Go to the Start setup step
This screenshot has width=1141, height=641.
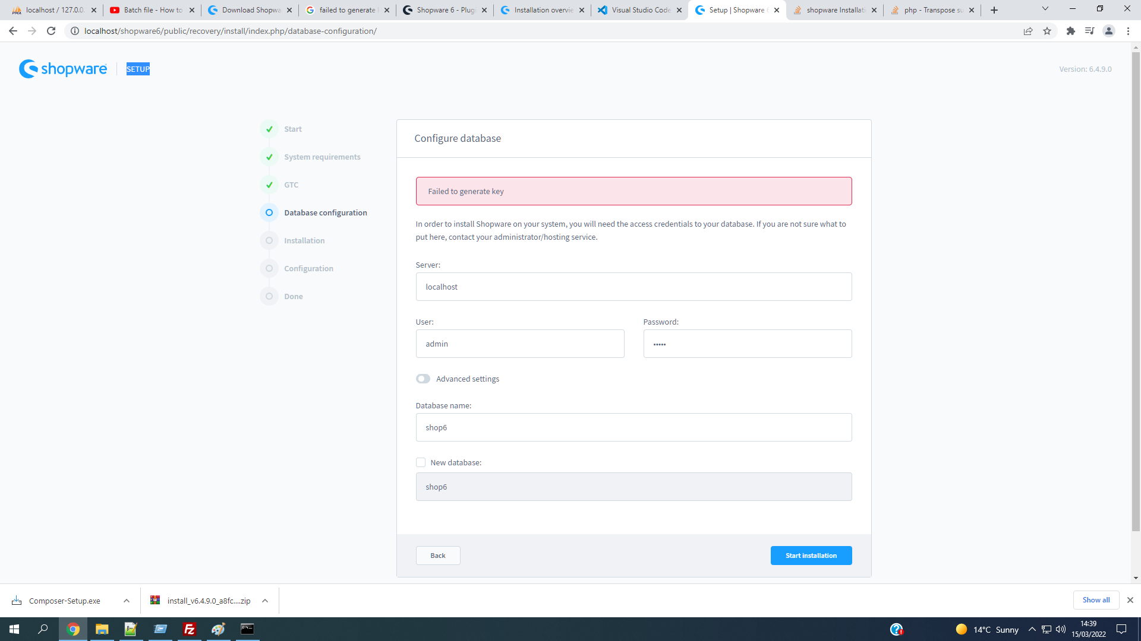point(292,129)
